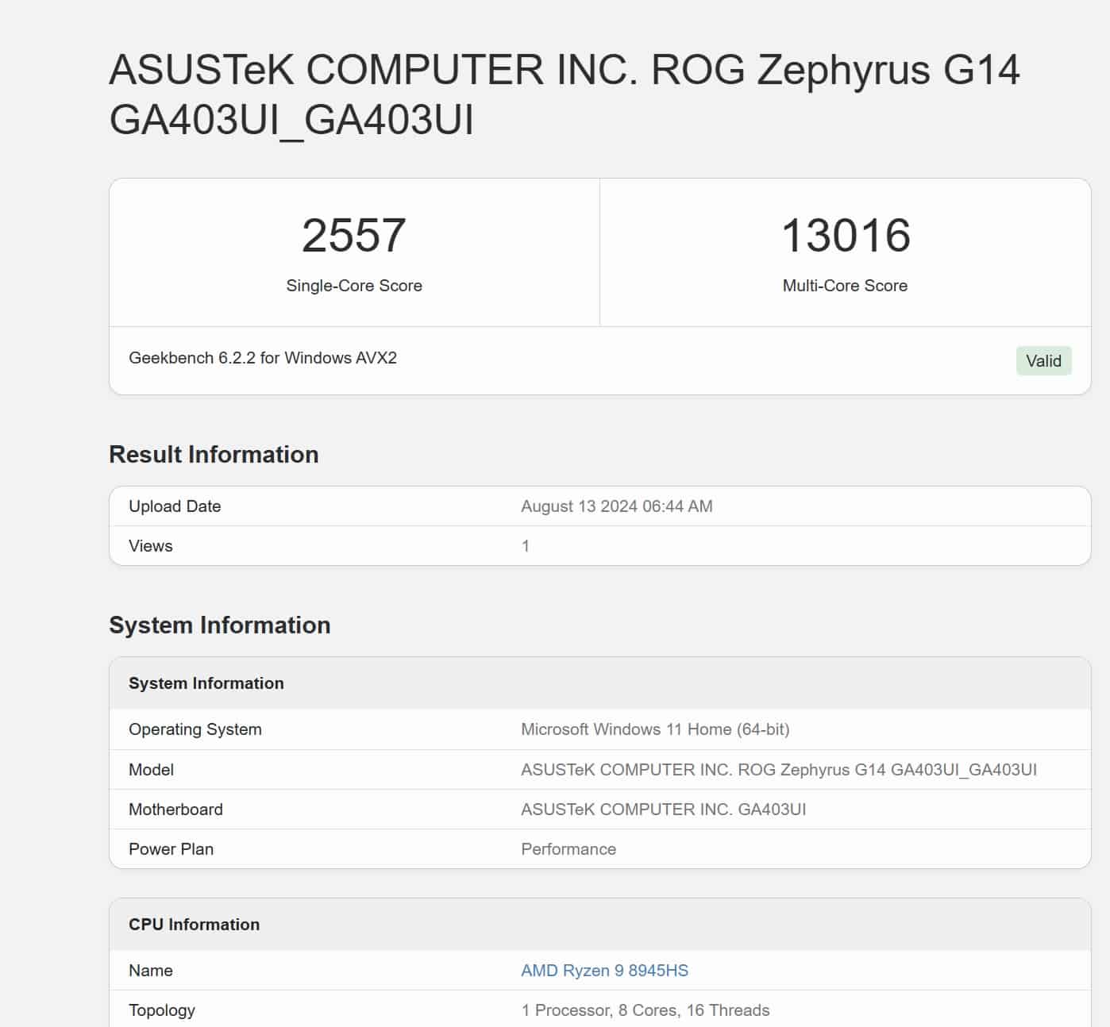Image resolution: width=1110 pixels, height=1027 pixels.
Task: Click the ROG Zephyrus G14 page title
Action: 564,94
